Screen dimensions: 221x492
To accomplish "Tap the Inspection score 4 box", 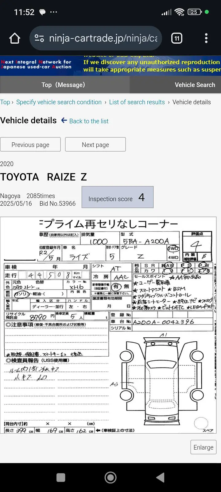I will [117, 197].
